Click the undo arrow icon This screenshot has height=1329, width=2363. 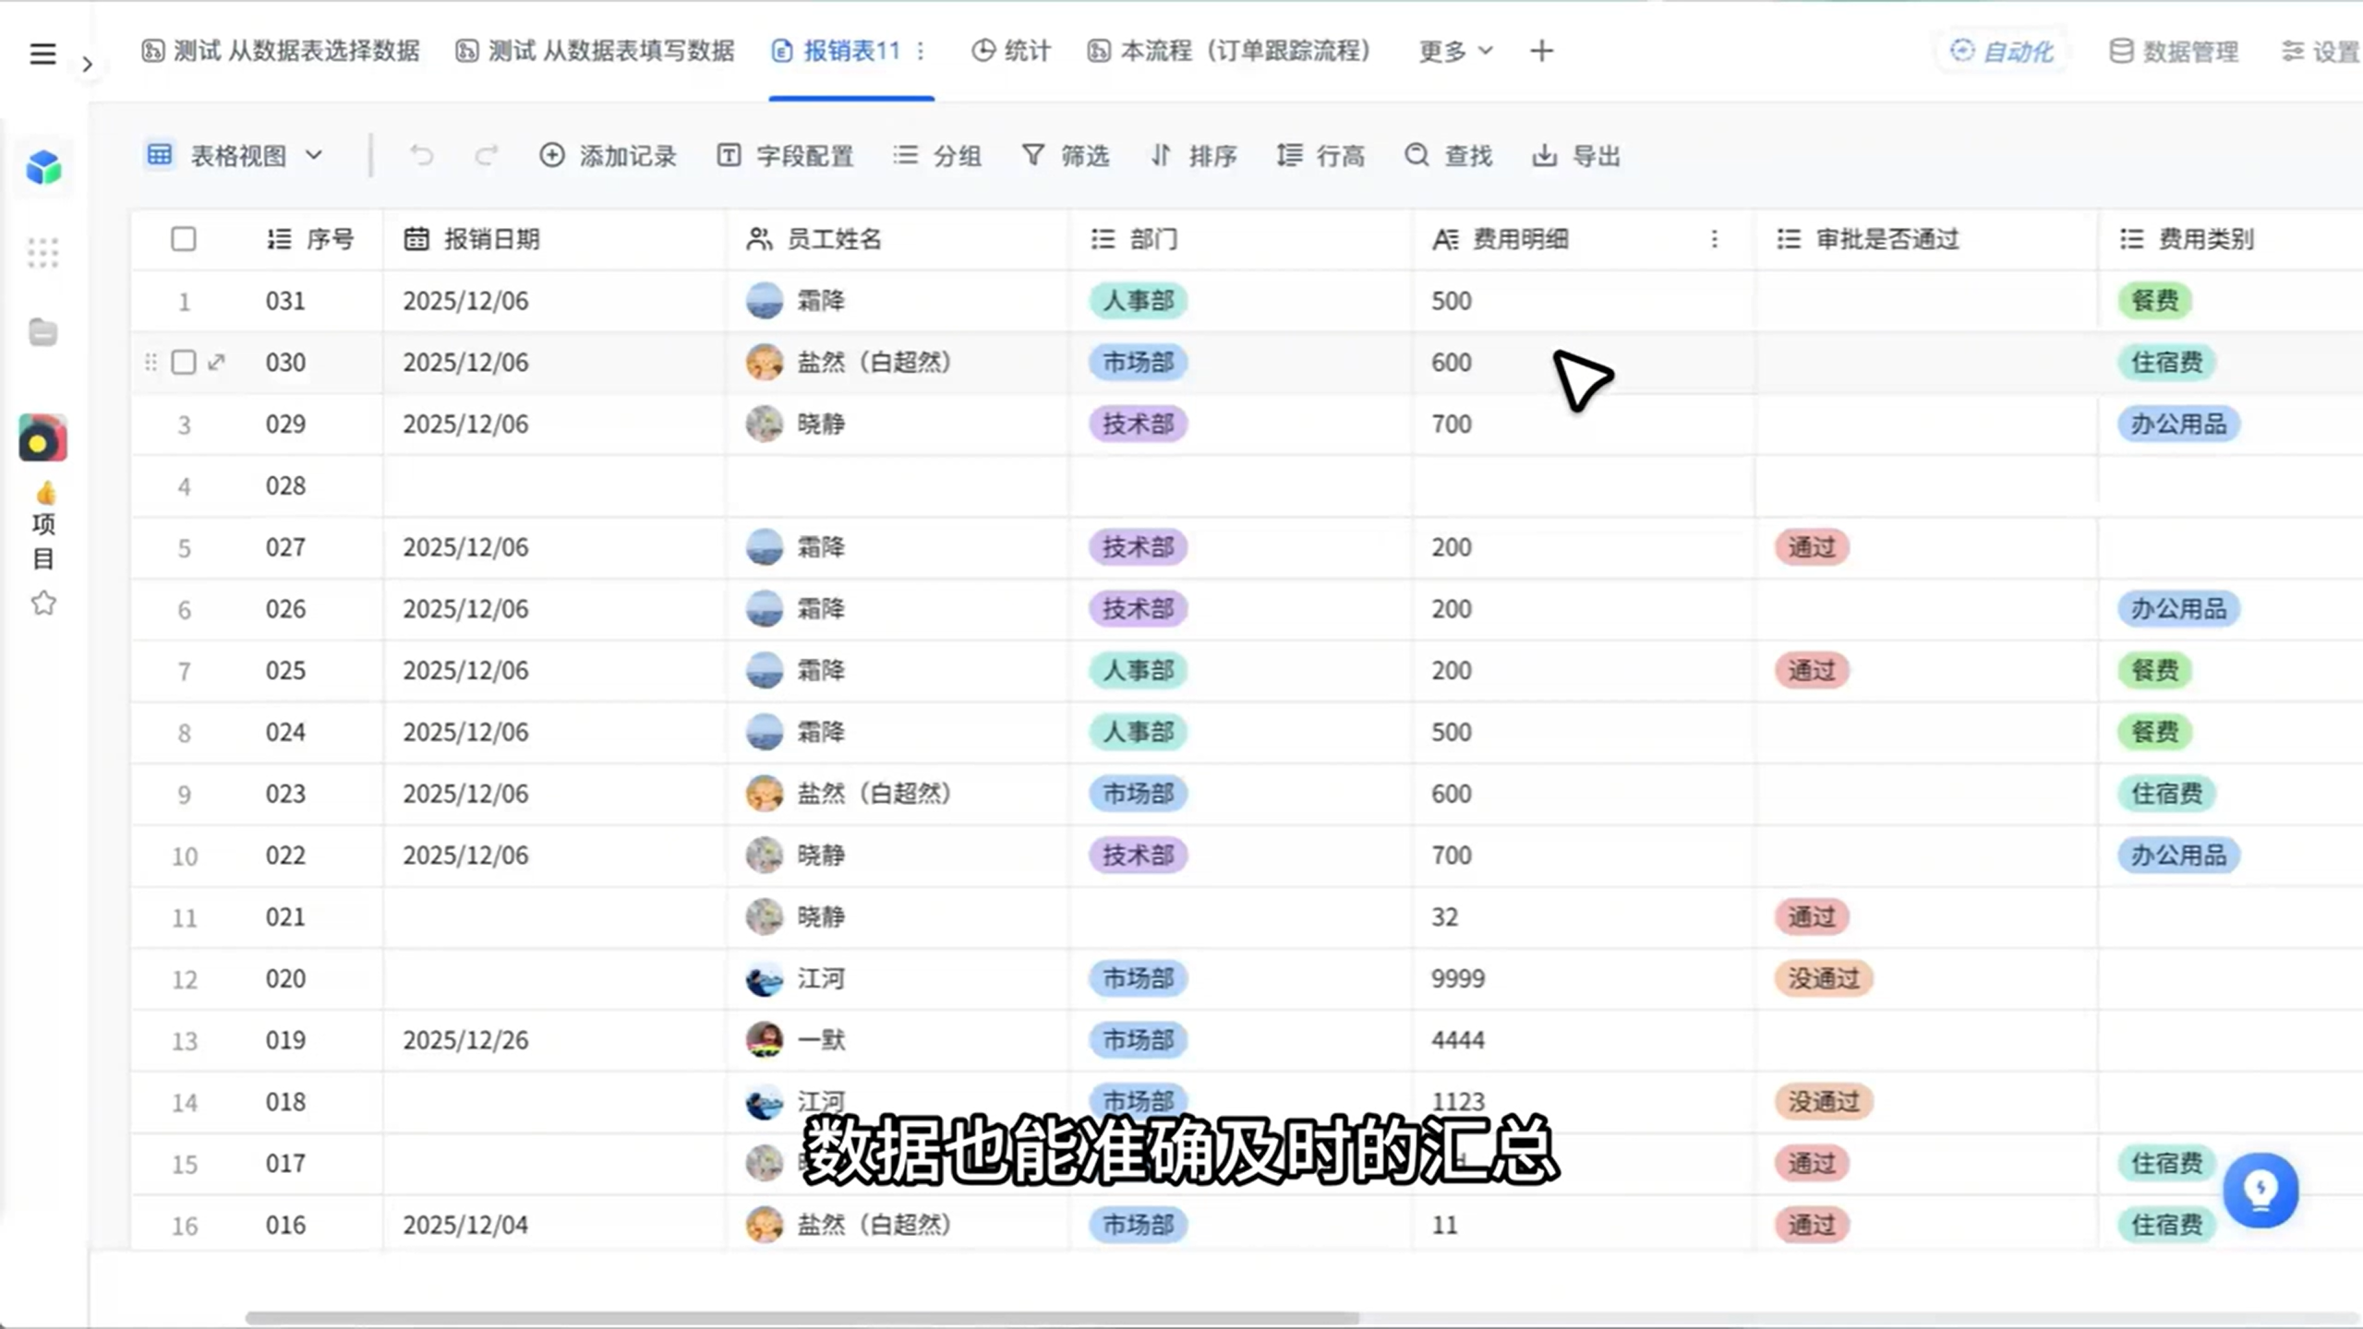[421, 155]
